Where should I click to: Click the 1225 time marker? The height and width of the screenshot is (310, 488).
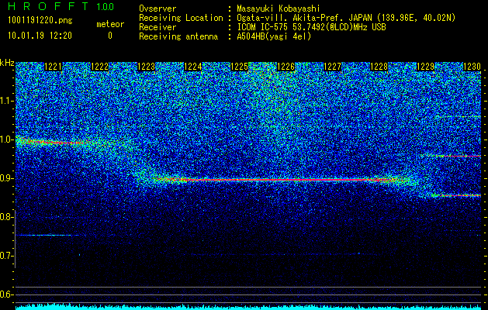pyautogui.click(x=239, y=67)
